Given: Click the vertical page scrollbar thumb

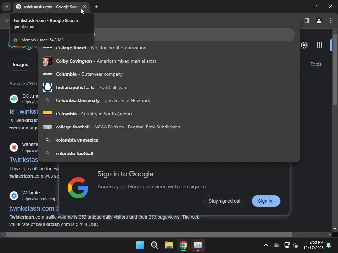Looking at the screenshot, I should pyautogui.click(x=335, y=70).
